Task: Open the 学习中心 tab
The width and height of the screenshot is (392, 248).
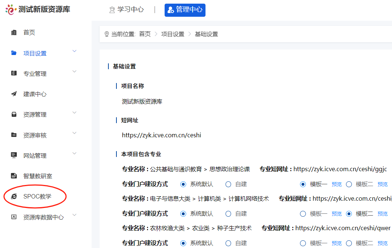Action: coord(127,10)
